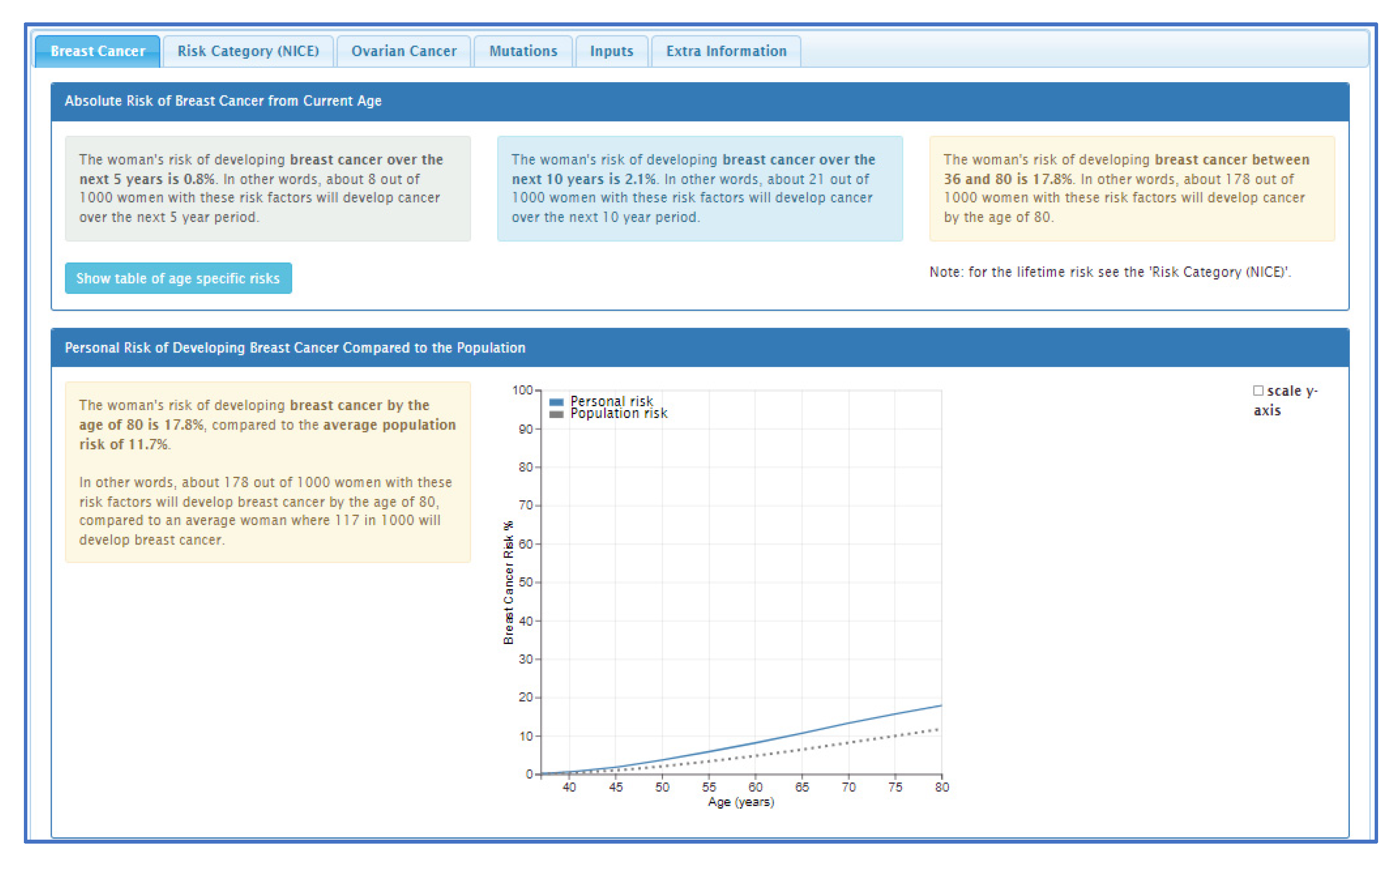Switch to the Breast Cancer tab
Image resolution: width=1400 pixels, height=869 pixels.
98,51
